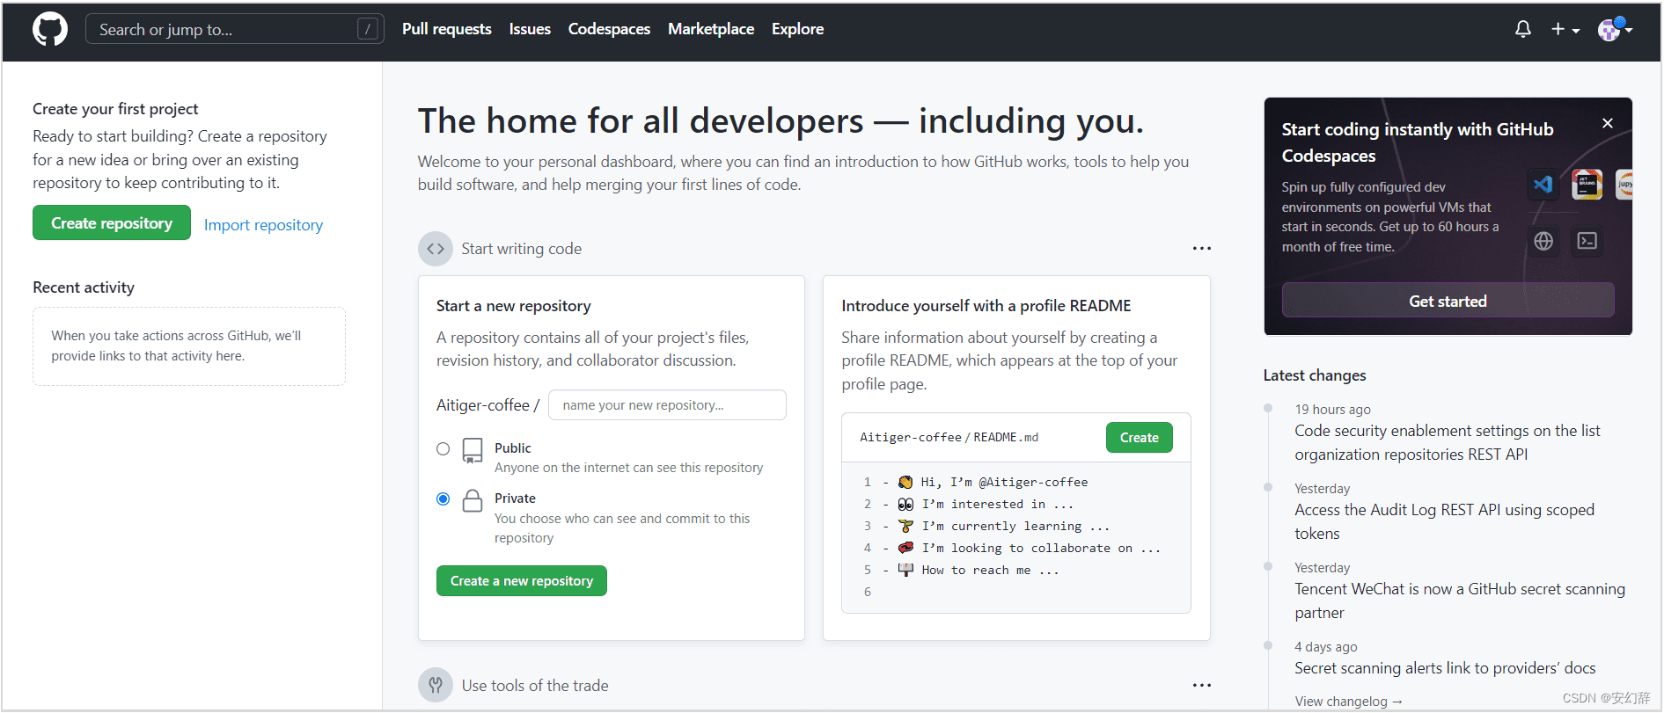Screen dimensions: 1664x713
Task: Open Secret scanning alerts link to providers' docs
Action: (x=1445, y=668)
